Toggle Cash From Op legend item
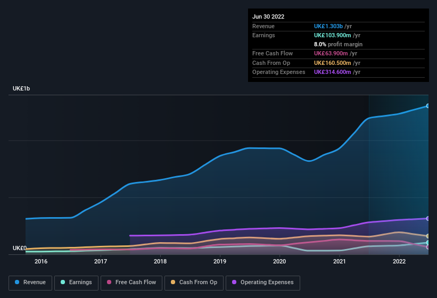437x298 pixels. [193, 283]
